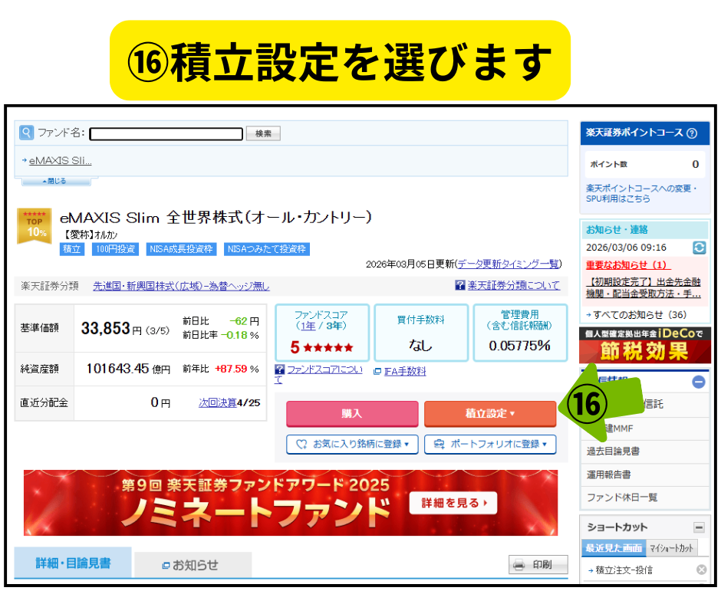Screen dimensions: 721x604
Task: Open 過去目論見書 sidebar item
Action: [645, 452]
